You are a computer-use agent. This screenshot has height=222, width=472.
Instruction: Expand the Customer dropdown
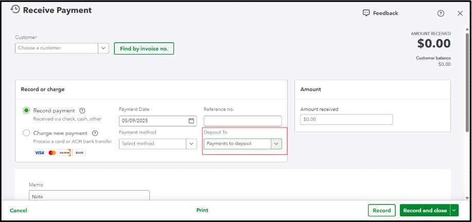tap(103, 48)
